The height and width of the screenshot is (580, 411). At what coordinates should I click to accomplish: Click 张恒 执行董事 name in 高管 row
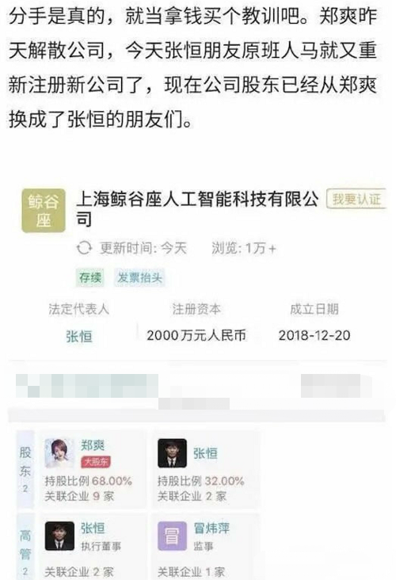pos(93,528)
